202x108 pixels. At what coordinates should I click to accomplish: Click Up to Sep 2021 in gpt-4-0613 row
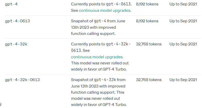tap(183, 21)
